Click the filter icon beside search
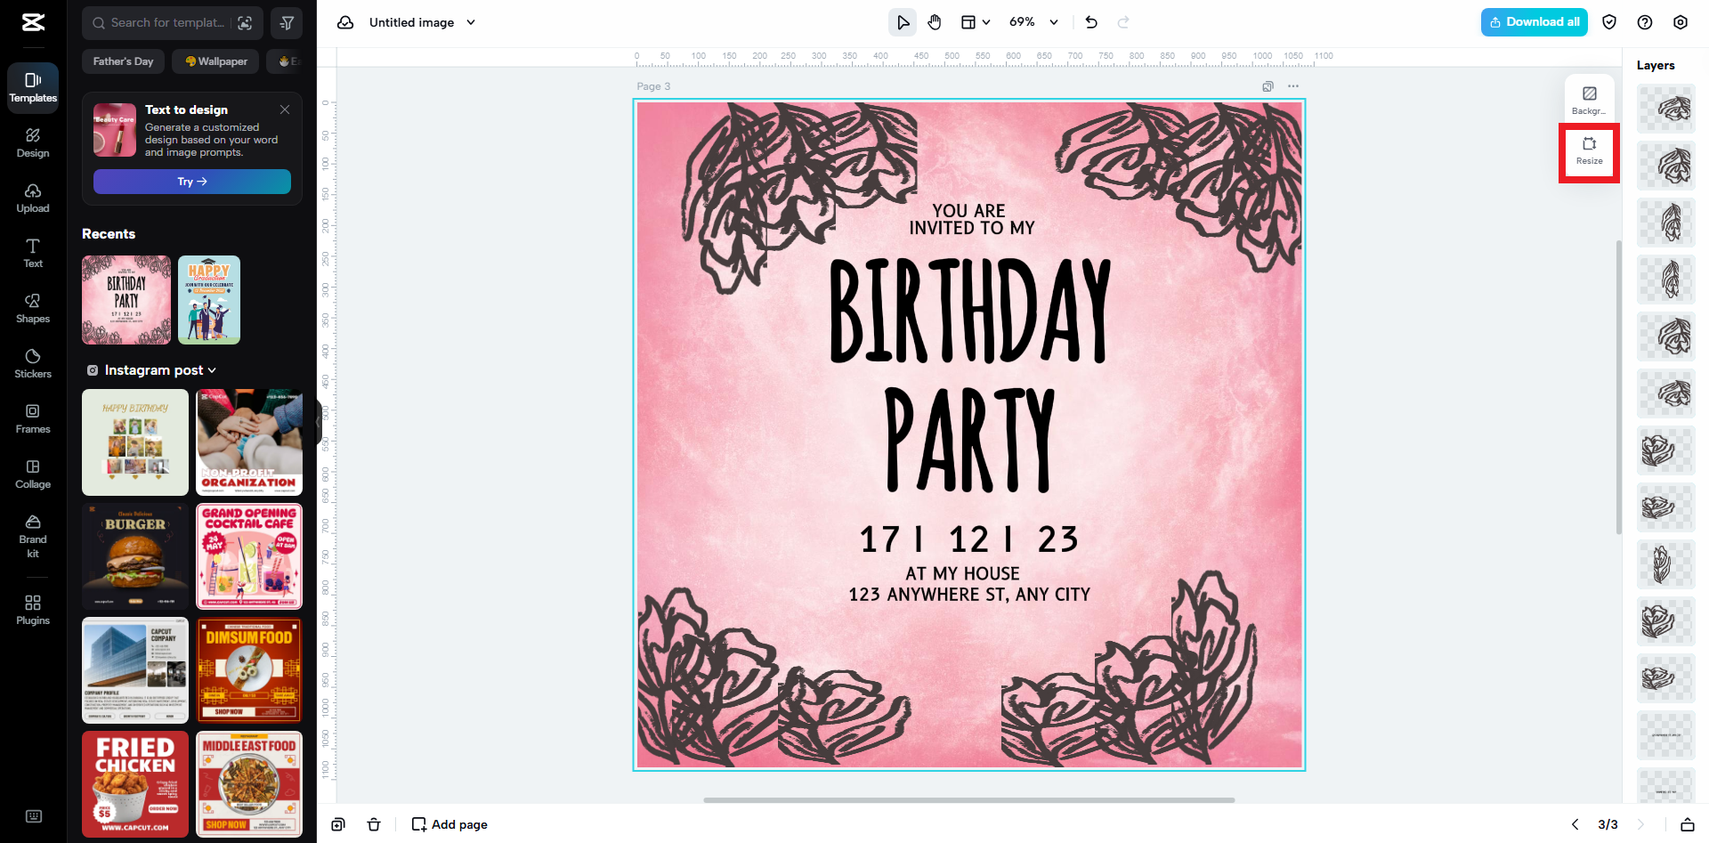The image size is (1709, 843). (287, 23)
